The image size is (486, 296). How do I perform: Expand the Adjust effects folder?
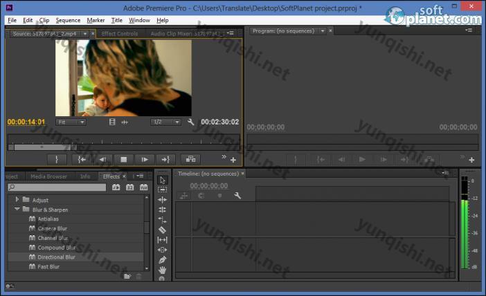[x=17, y=199]
